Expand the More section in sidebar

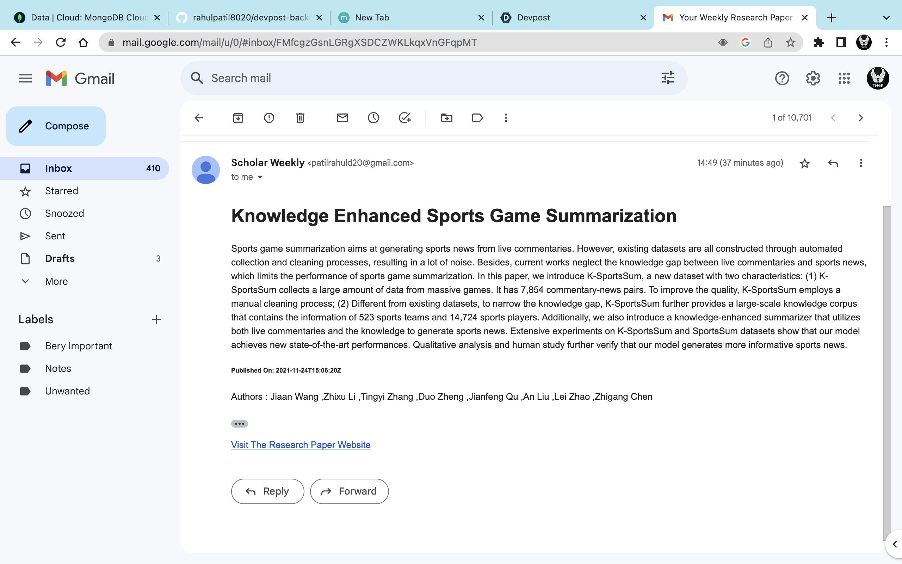(x=56, y=281)
